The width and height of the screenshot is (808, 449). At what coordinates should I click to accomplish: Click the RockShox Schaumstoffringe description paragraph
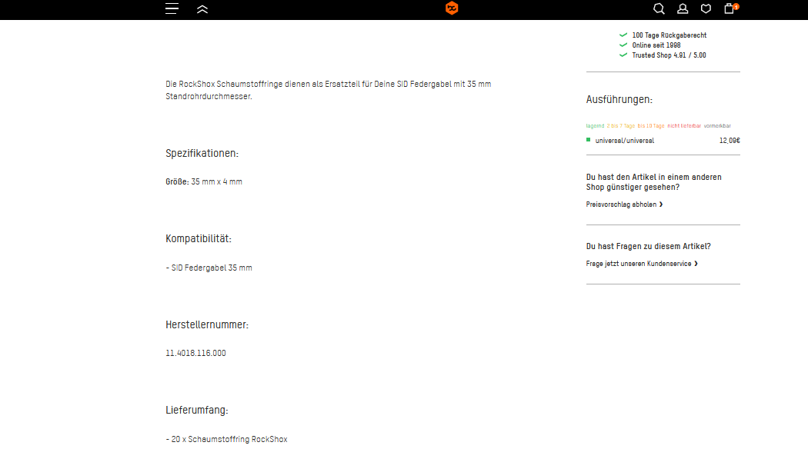329,90
